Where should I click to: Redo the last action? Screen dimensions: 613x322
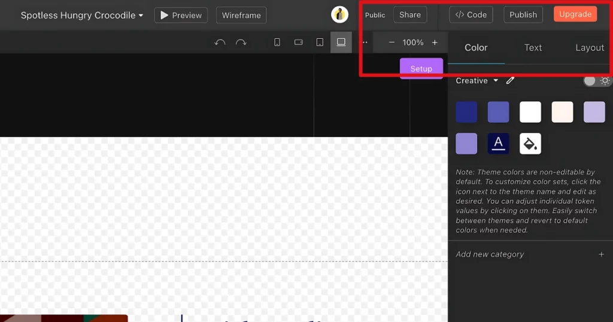point(241,42)
